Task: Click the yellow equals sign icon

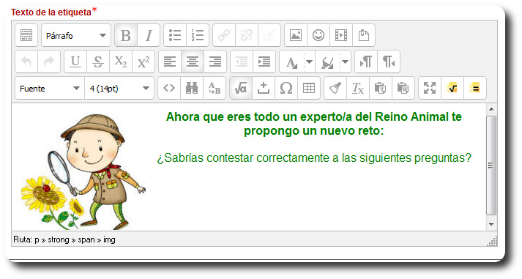Action: (x=475, y=88)
